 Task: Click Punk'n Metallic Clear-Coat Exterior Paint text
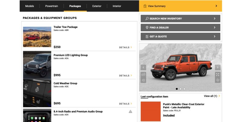tap(184, 106)
